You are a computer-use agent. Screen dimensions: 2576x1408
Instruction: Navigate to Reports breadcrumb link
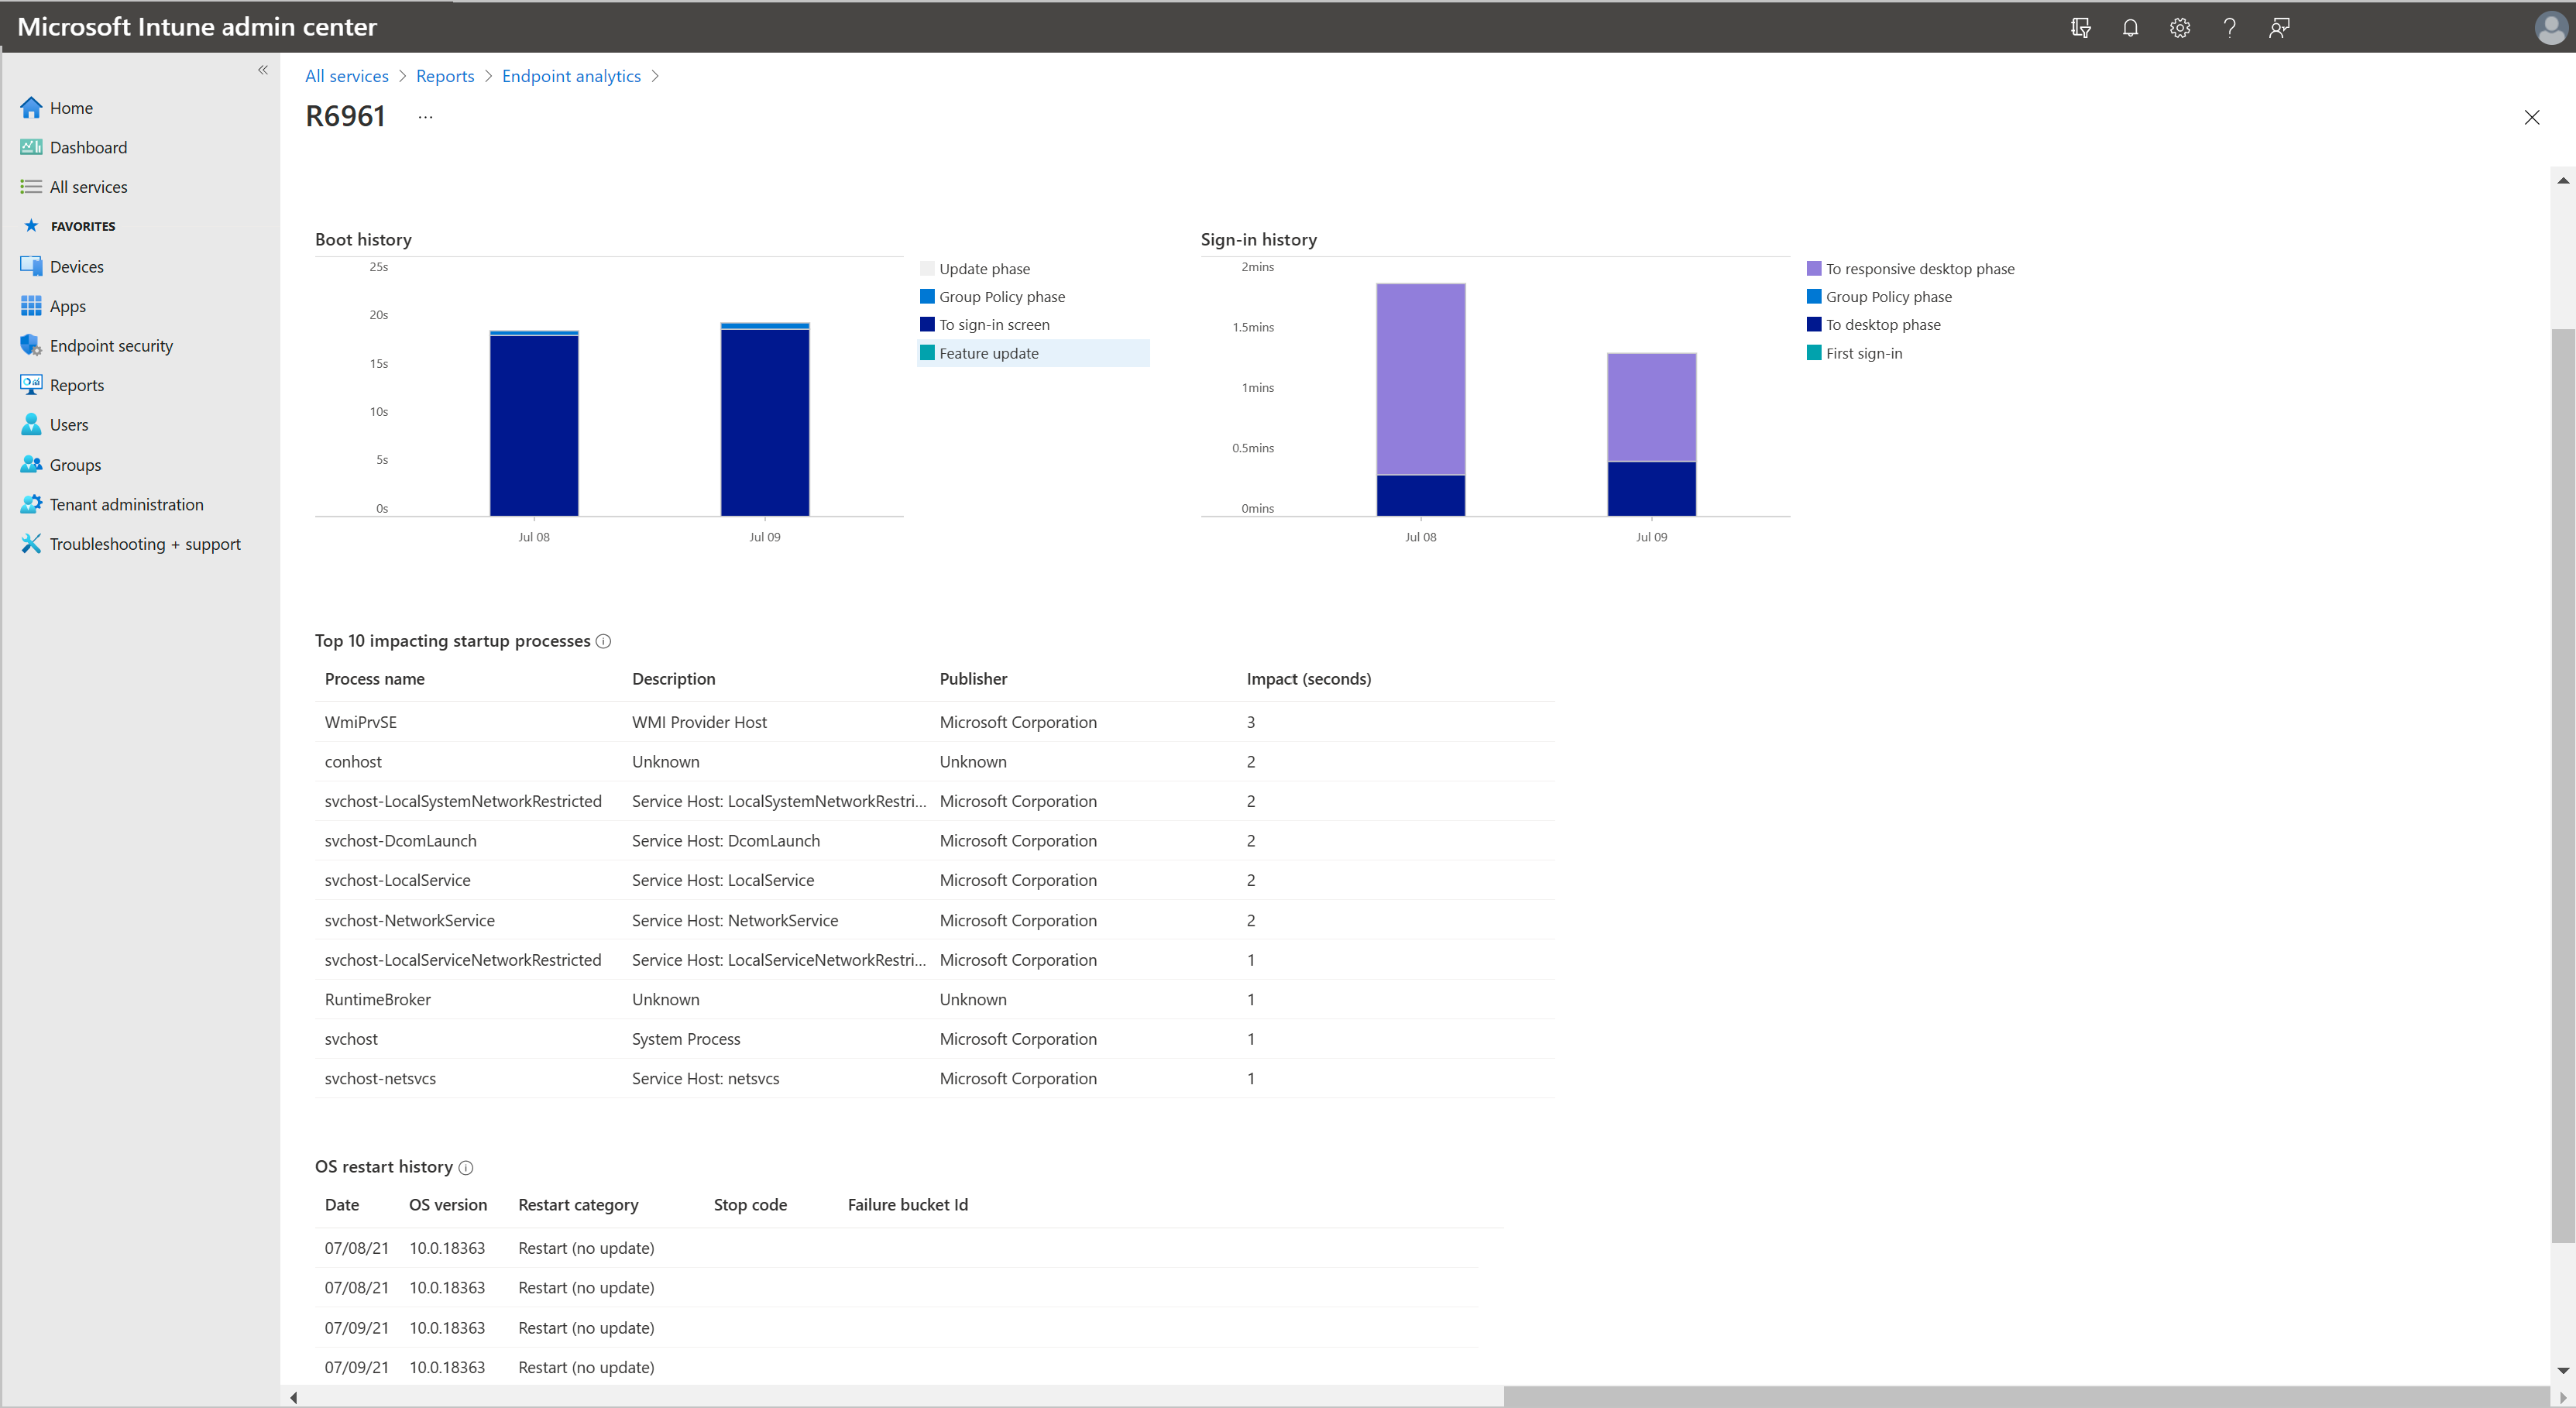(445, 76)
